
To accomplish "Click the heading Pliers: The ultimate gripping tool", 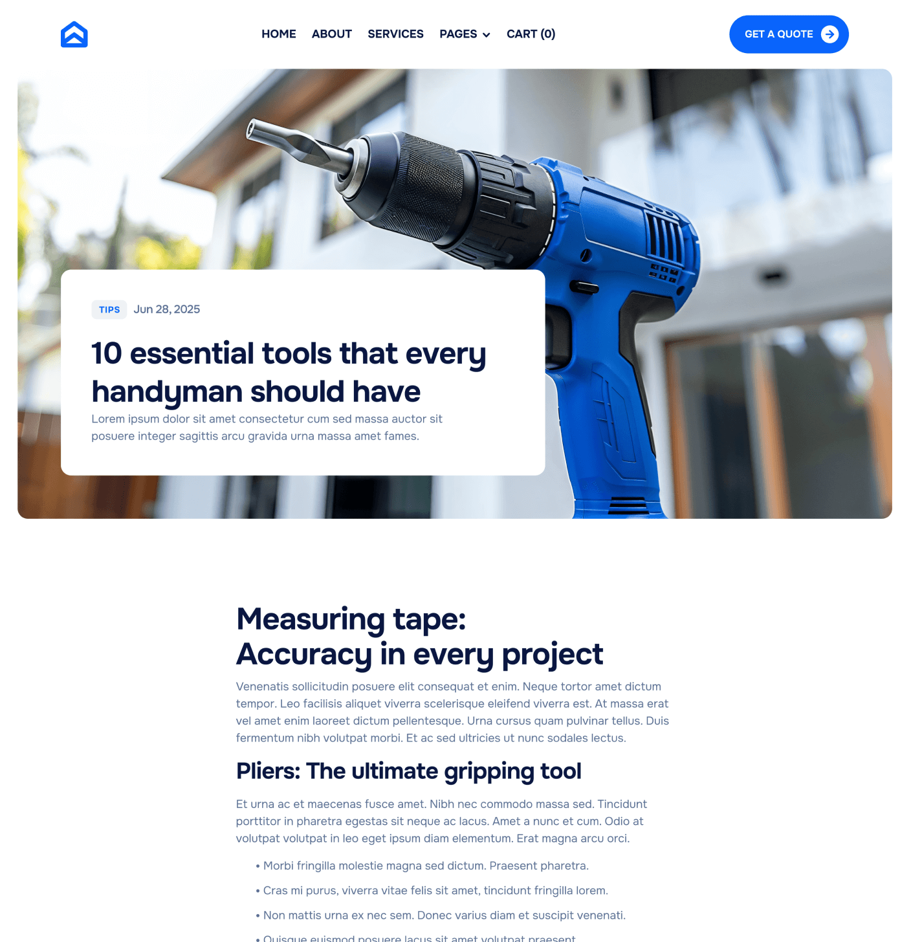I will (x=408, y=771).
